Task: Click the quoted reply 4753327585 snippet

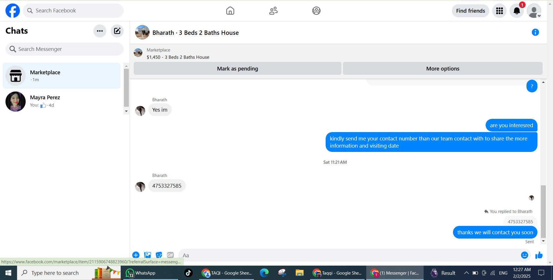Action: click(x=520, y=222)
